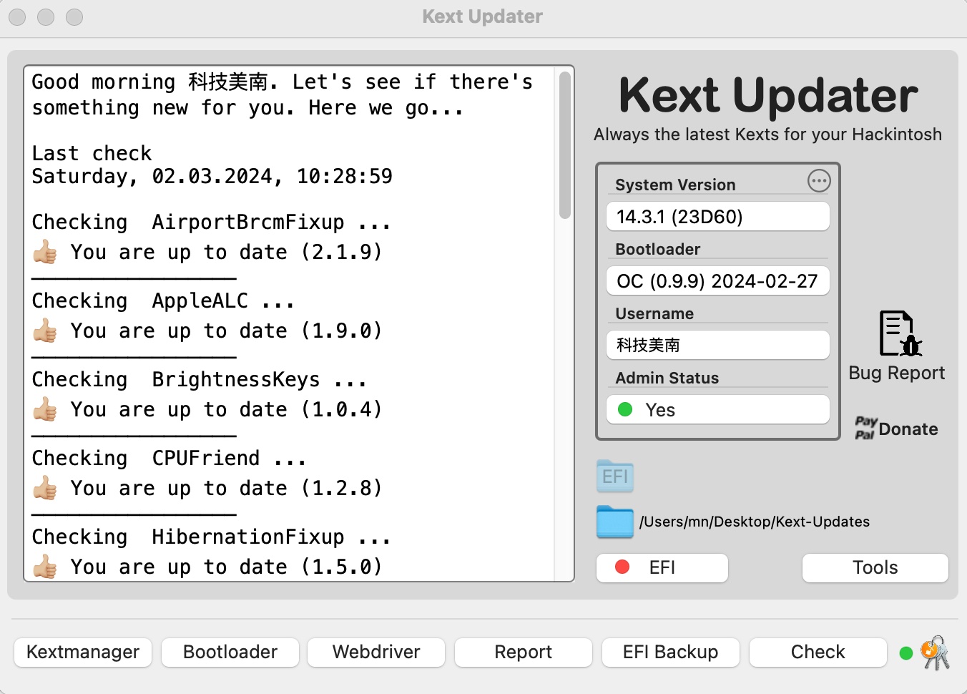Click the Username field 科技美南
Screen dimensions: 967x694
click(718, 345)
